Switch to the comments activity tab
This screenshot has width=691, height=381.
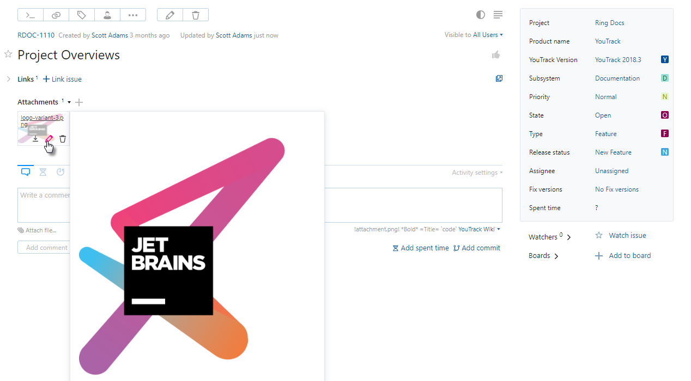[x=26, y=172]
